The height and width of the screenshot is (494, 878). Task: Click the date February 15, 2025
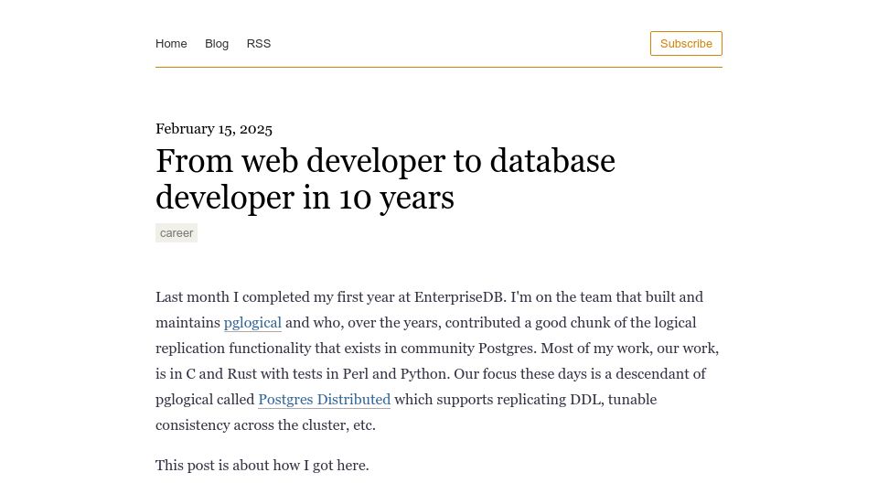(214, 129)
